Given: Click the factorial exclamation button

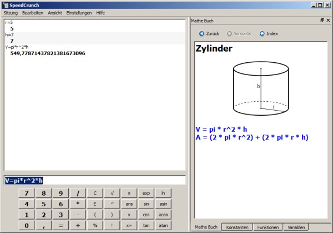Looking at the screenshot, I should (x=112, y=226).
